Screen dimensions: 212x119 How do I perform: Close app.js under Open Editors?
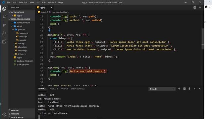(x=12, y=16)
